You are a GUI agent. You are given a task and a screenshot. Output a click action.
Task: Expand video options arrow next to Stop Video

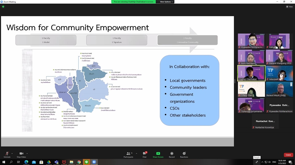tap(27, 153)
